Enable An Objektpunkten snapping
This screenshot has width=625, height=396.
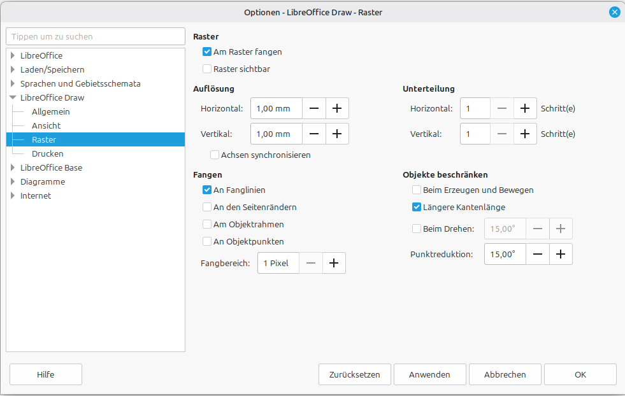point(207,241)
